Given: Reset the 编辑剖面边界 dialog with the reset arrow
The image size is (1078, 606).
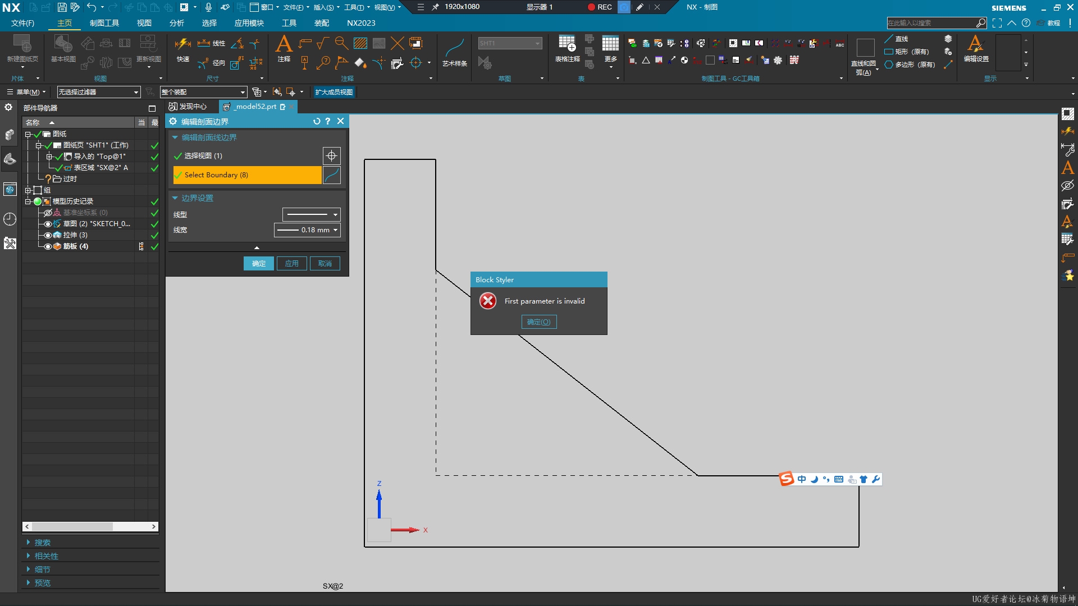Looking at the screenshot, I should point(317,121).
